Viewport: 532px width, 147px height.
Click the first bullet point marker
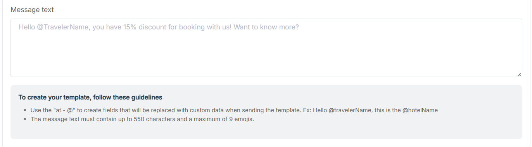click(25, 110)
